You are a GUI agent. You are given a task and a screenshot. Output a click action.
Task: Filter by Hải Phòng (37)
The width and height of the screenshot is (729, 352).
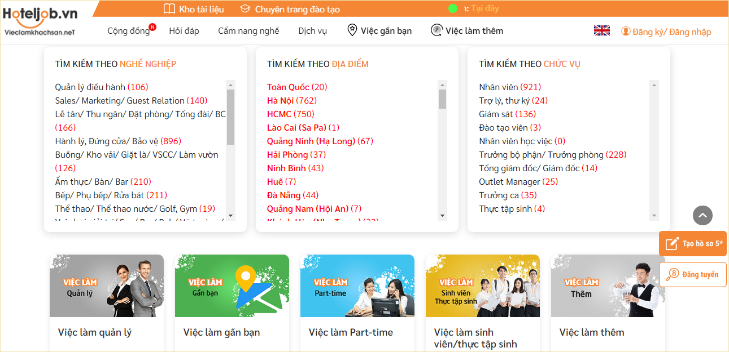296,154
